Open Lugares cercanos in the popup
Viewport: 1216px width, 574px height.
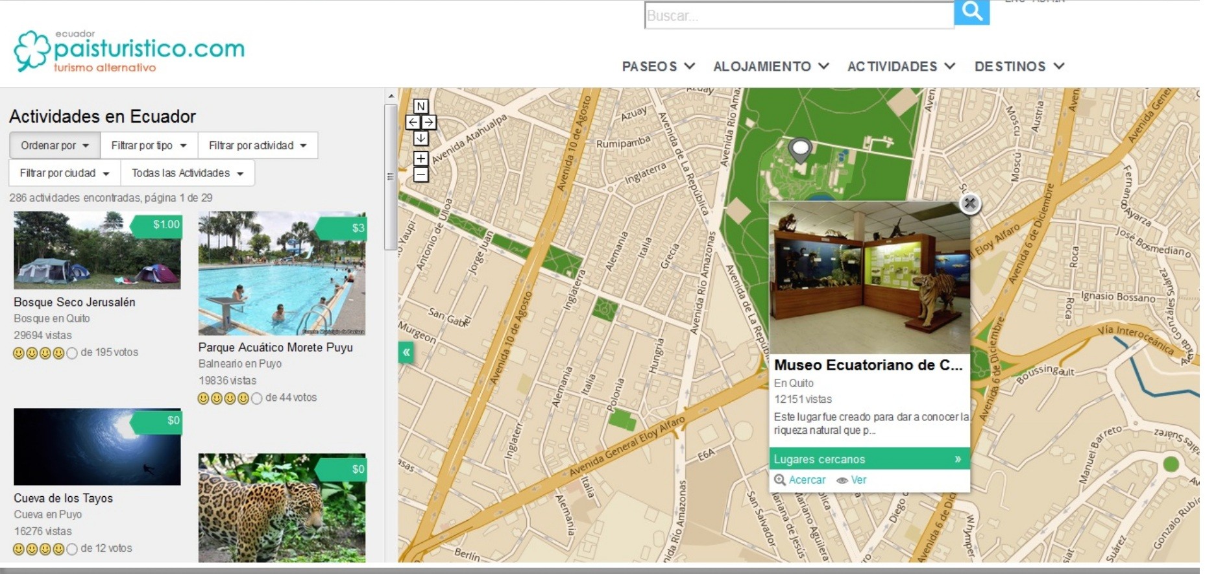869,459
